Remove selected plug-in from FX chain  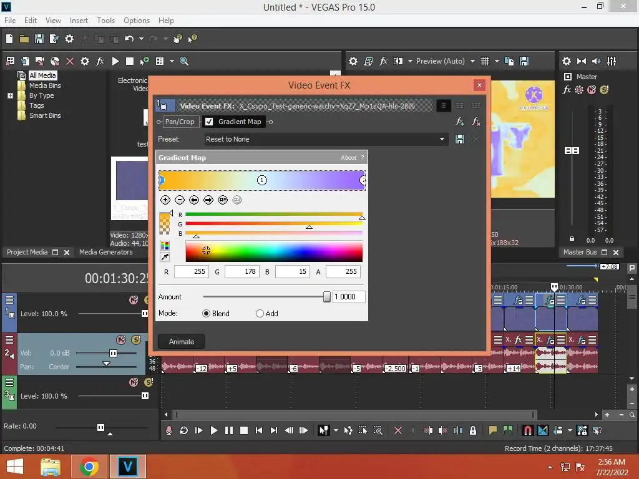tap(476, 122)
